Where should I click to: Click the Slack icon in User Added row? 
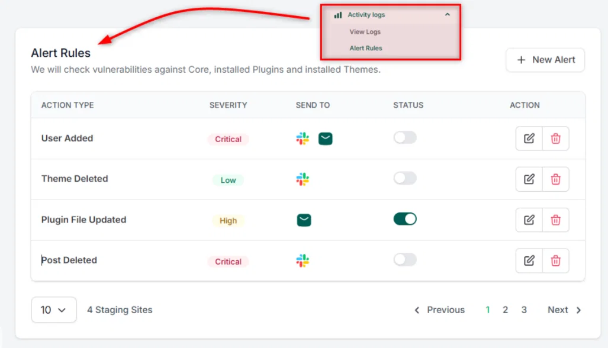[303, 138]
